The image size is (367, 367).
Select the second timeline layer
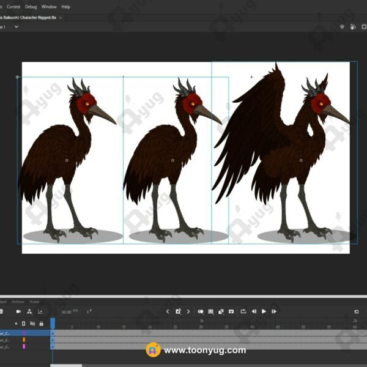tap(25, 339)
